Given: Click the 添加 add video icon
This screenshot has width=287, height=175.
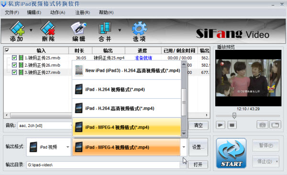Looking at the screenshot, I should [17, 31].
